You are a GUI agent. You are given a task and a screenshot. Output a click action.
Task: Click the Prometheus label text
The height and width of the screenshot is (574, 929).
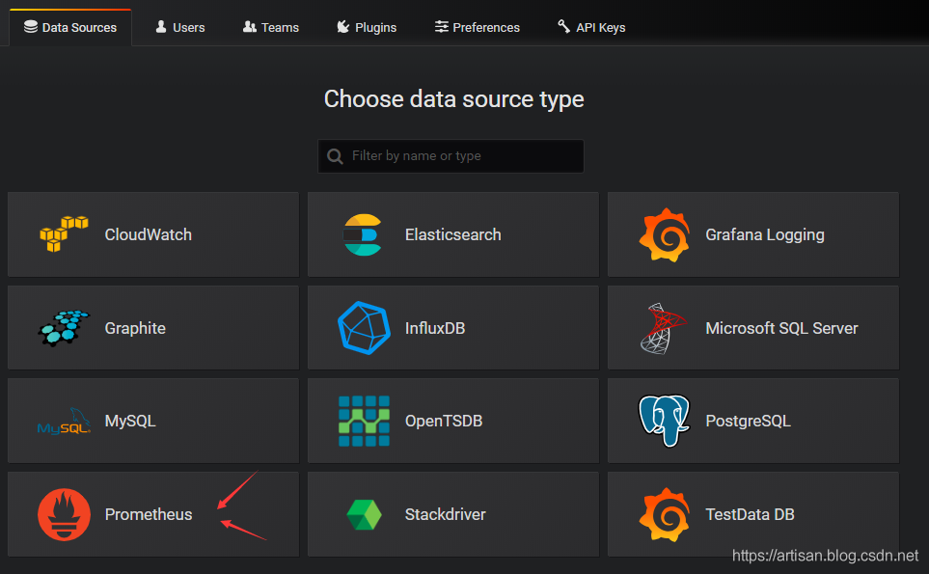[x=149, y=515]
